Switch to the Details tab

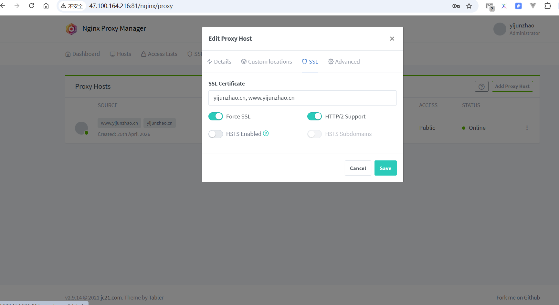219,62
